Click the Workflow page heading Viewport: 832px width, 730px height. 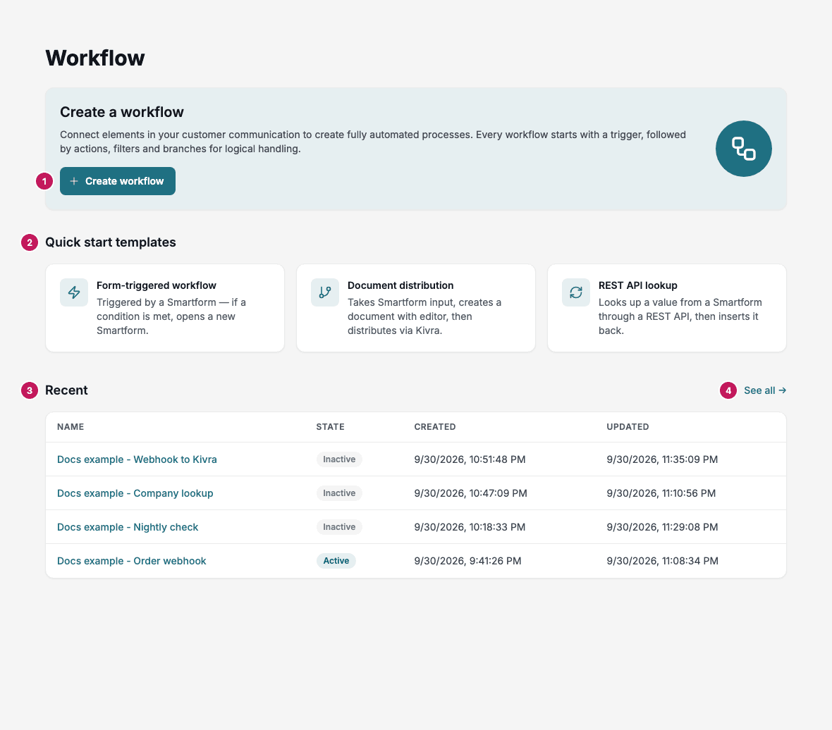pyautogui.click(x=95, y=58)
